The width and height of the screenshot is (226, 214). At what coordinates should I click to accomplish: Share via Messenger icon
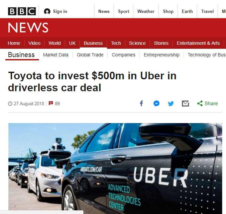click(157, 104)
